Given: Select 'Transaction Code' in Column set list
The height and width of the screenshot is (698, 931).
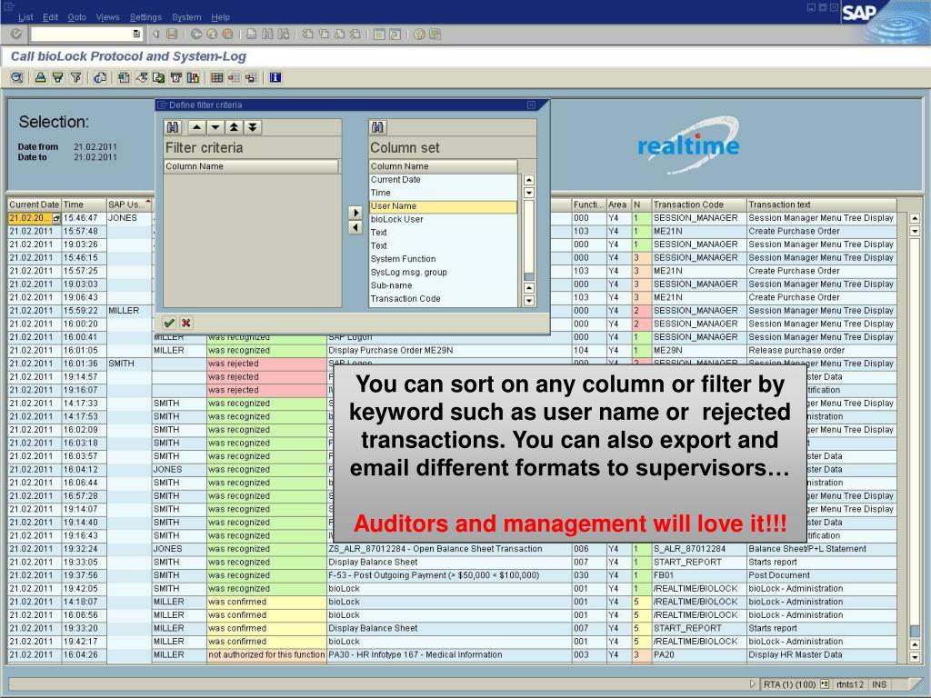Looking at the screenshot, I should point(443,299).
